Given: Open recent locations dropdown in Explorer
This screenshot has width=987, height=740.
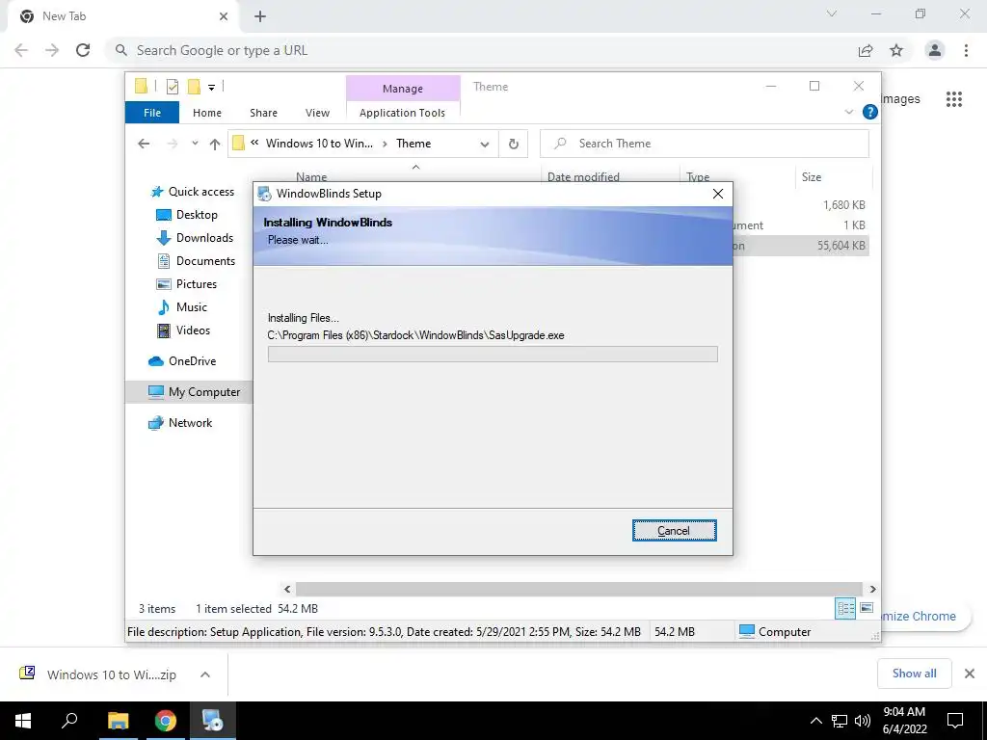Looking at the screenshot, I should point(195,144).
